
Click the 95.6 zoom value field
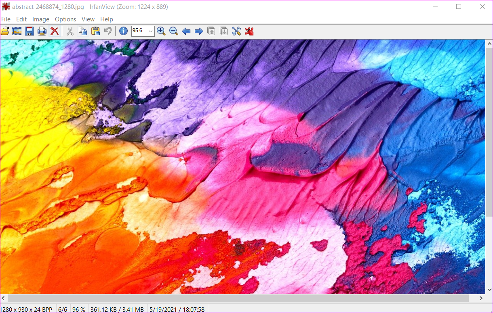coord(139,31)
